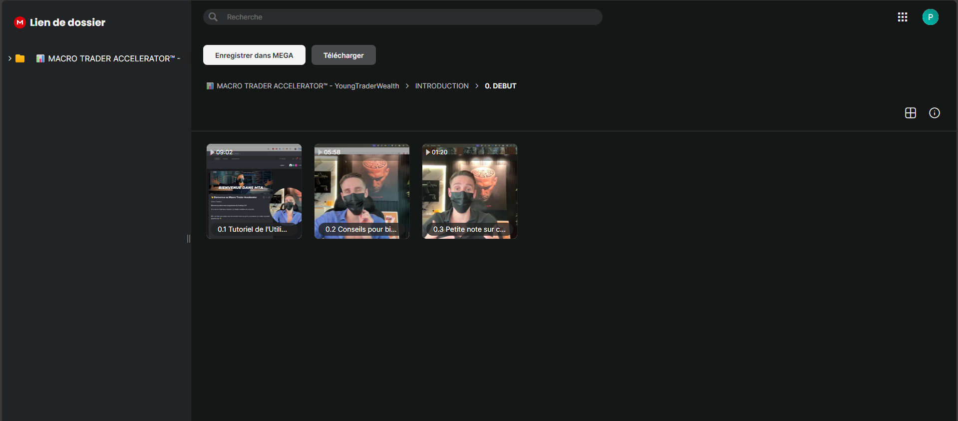Go to INTRODUCTION breadcrumb

pyautogui.click(x=442, y=86)
